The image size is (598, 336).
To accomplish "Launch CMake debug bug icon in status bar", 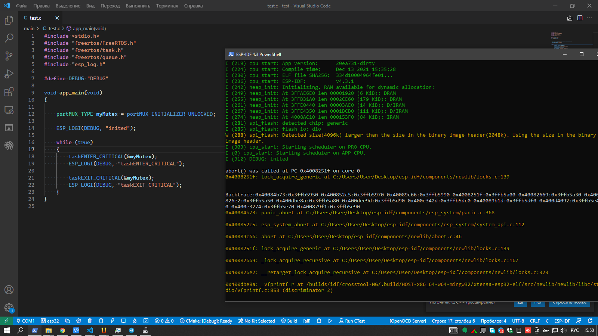I will (319, 321).
